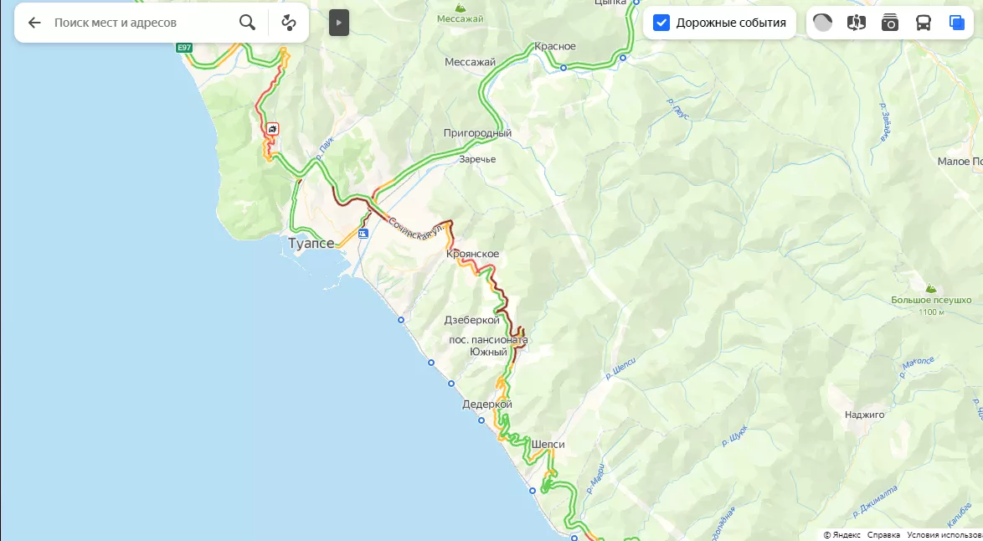This screenshot has width=983, height=541.
Task: Open street panoramas layer icon
Action: [857, 23]
